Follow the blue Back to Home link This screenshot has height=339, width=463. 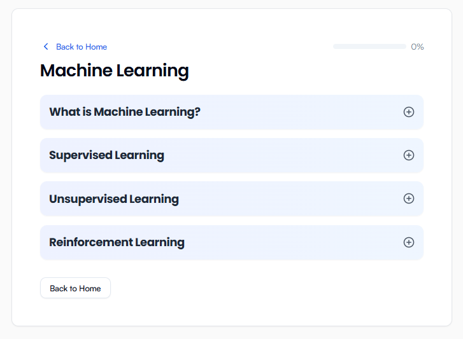(x=82, y=47)
